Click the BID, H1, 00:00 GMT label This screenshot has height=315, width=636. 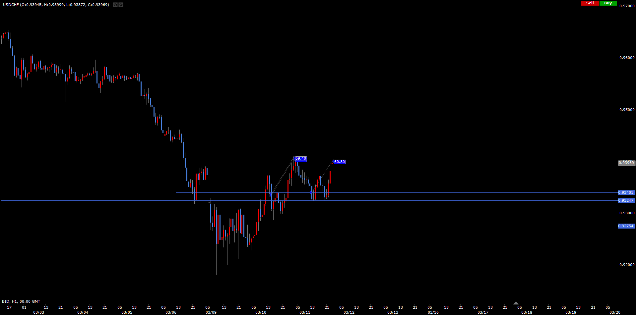tap(21, 301)
